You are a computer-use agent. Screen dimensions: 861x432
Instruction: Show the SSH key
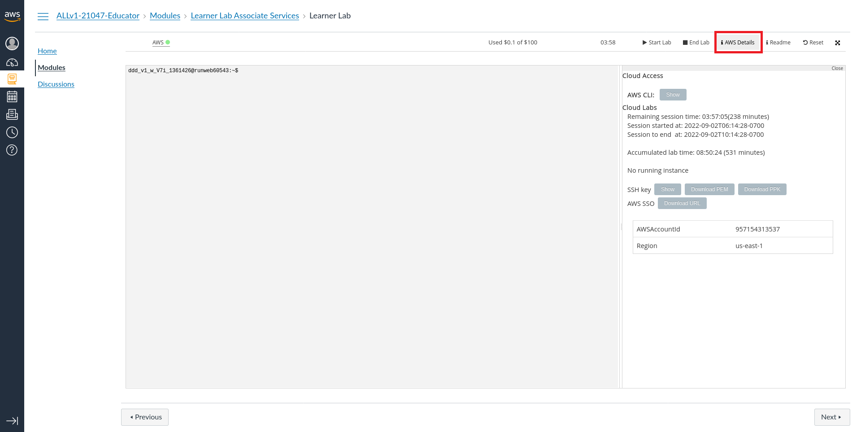coord(667,189)
